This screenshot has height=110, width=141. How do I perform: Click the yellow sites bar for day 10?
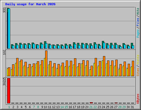pyautogui.click(x=45, y=67)
